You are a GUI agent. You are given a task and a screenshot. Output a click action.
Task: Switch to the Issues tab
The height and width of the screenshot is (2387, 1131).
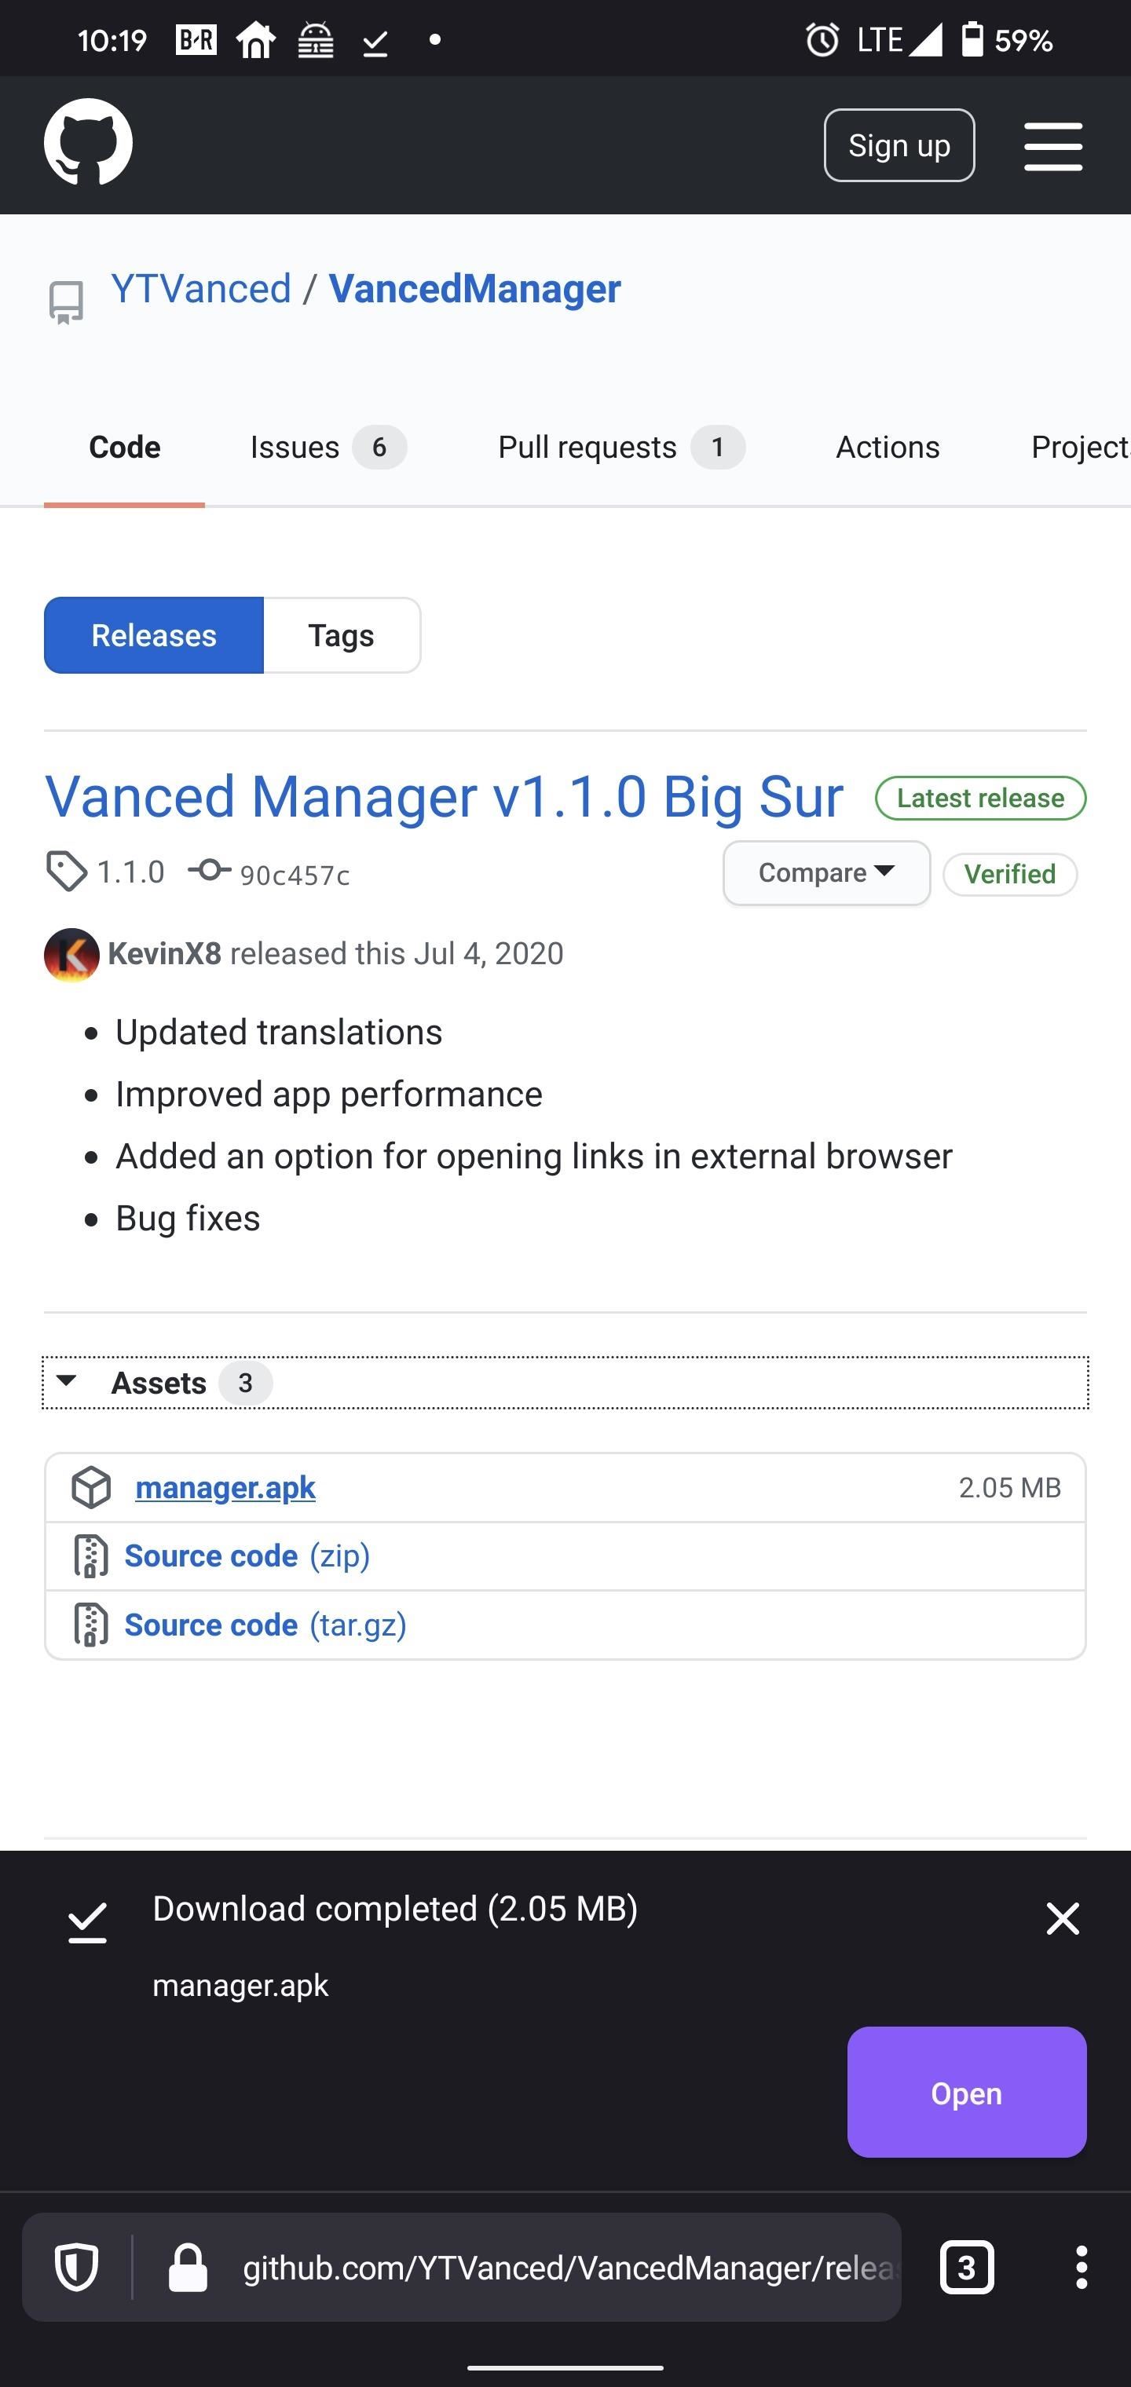(328, 448)
